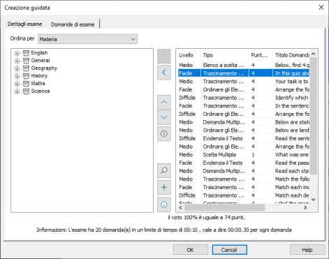Click the remove question left-arrow button
This screenshot has width=329, height=259.
click(x=164, y=73)
